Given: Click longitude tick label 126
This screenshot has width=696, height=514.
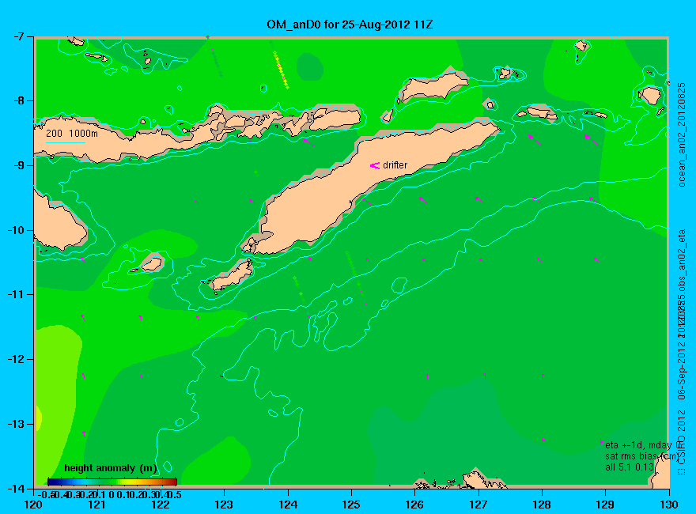Looking at the screenshot, I should pyautogui.click(x=415, y=505).
